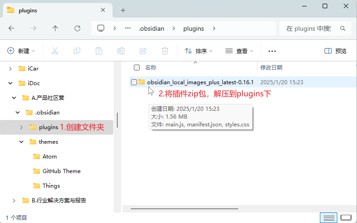
Task: Refresh the current folder view
Action: pos(77,28)
